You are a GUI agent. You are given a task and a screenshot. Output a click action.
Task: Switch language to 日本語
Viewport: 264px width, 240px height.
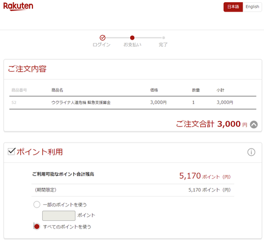tap(233, 7)
